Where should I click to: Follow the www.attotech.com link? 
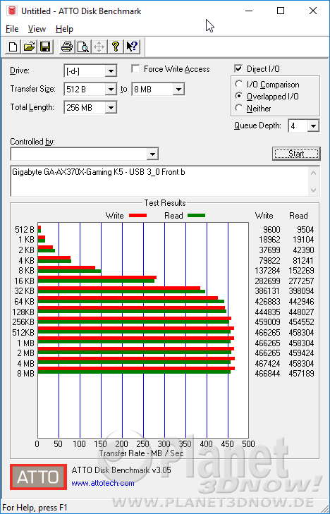pyautogui.click(x=103, y=483)
